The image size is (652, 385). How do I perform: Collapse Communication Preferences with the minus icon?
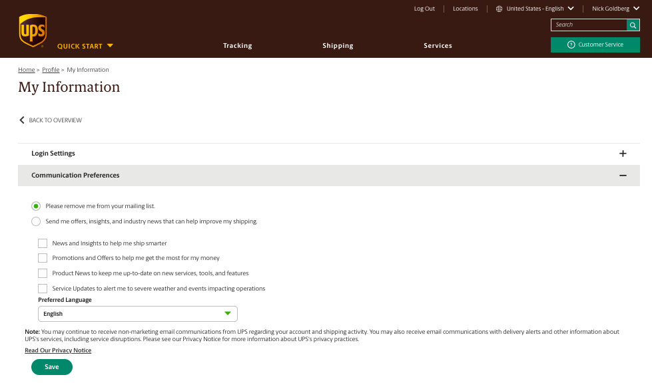click(623, 176)
